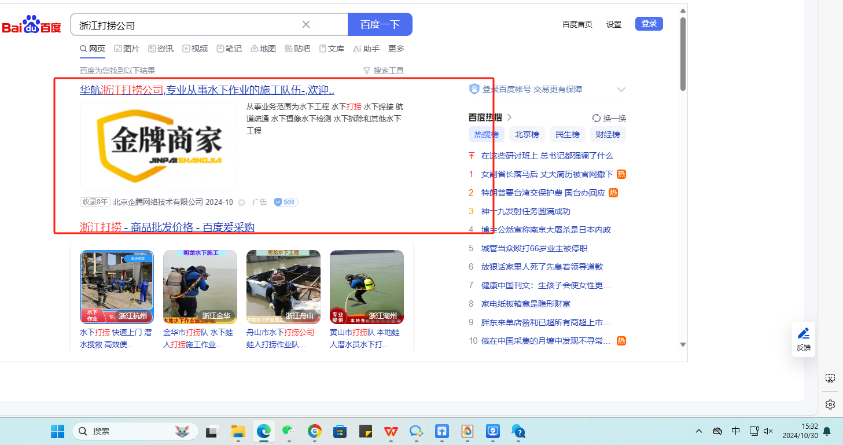Screen dimensions: 843x445
Task: Toggle the volume mute icon in tray
Action: (769, 431)
